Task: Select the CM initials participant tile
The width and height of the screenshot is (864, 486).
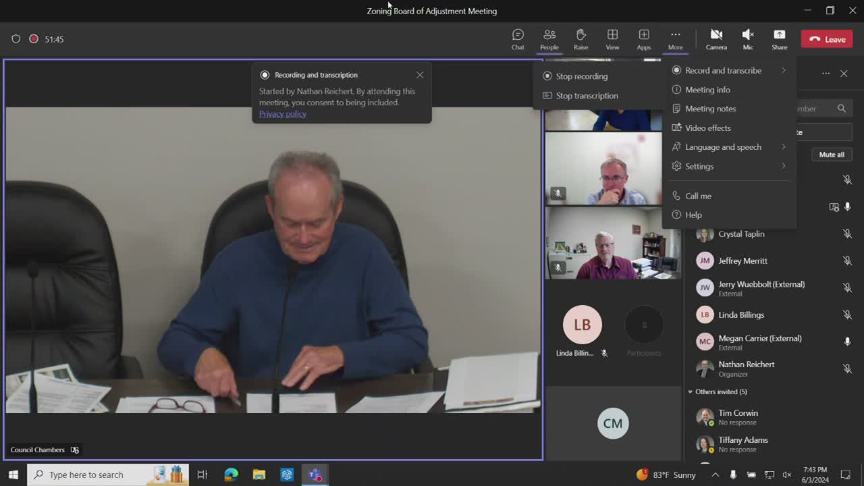Action: (x=613, y=423)
